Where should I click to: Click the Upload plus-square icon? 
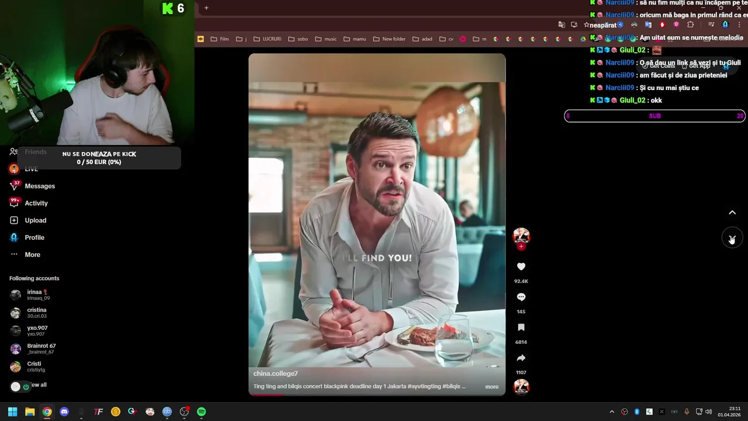coord(14,220)
